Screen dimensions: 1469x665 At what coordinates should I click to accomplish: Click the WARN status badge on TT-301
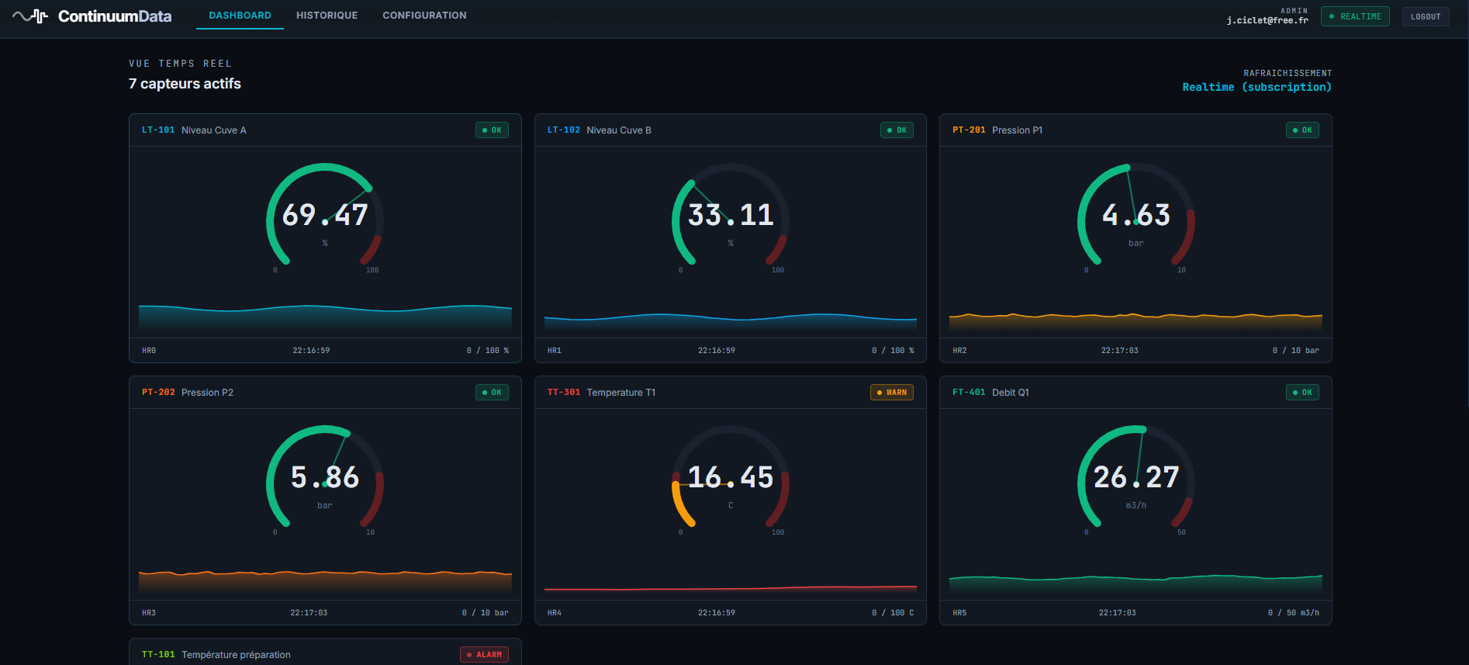pos(892,393)
